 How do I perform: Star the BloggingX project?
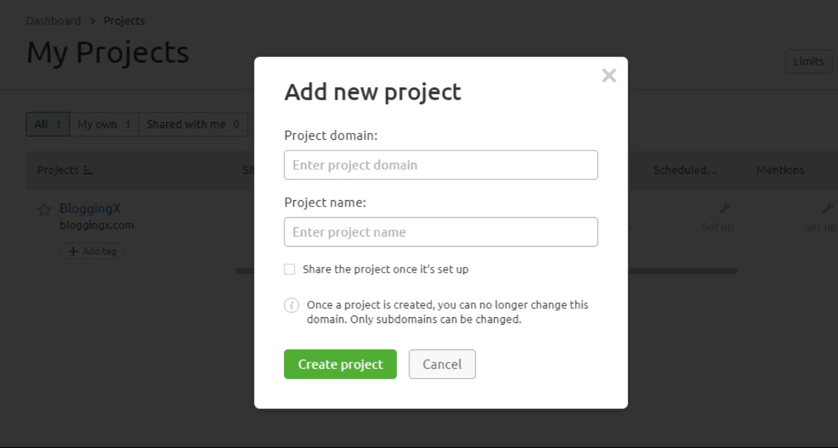44,209
